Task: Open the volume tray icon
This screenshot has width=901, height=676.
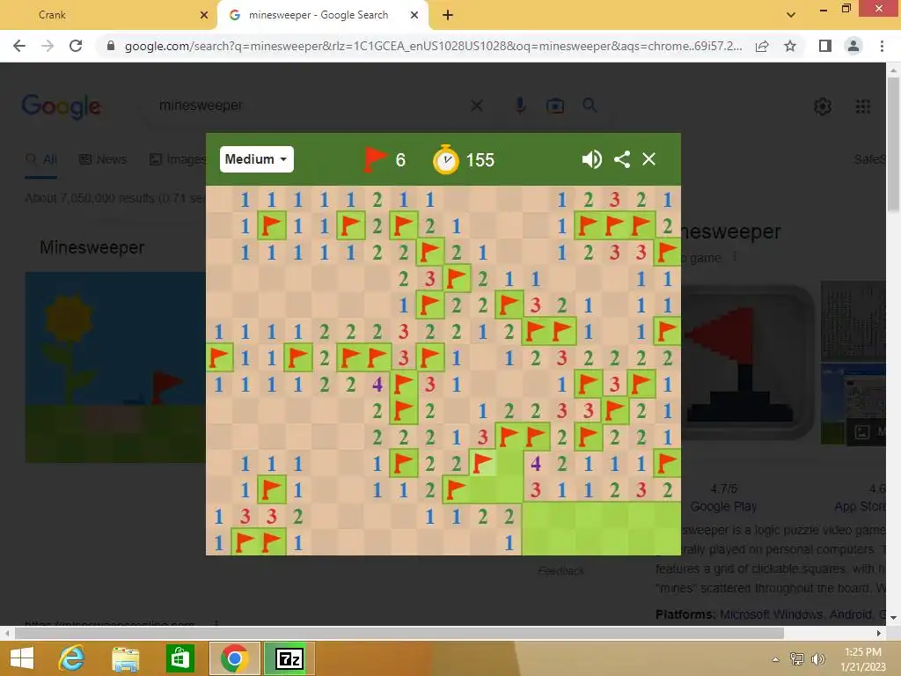Action: 817,658
